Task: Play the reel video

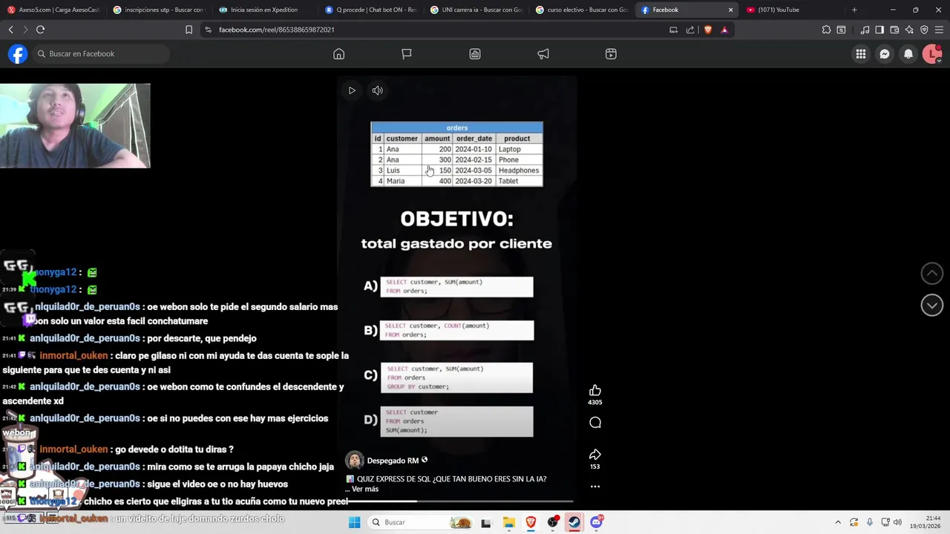Action: [352, 90]
